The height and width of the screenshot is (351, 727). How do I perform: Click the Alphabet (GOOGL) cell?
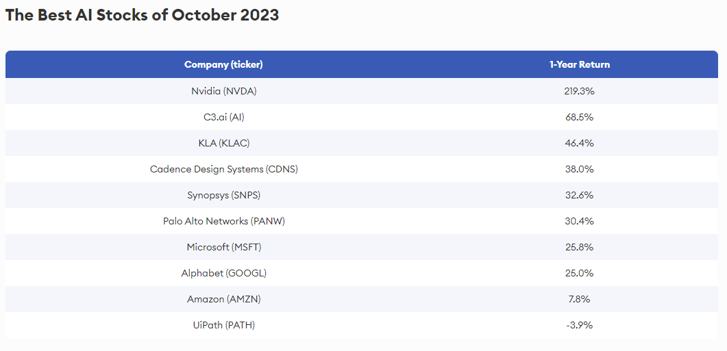pyautogui.click(x=224, y=273)
